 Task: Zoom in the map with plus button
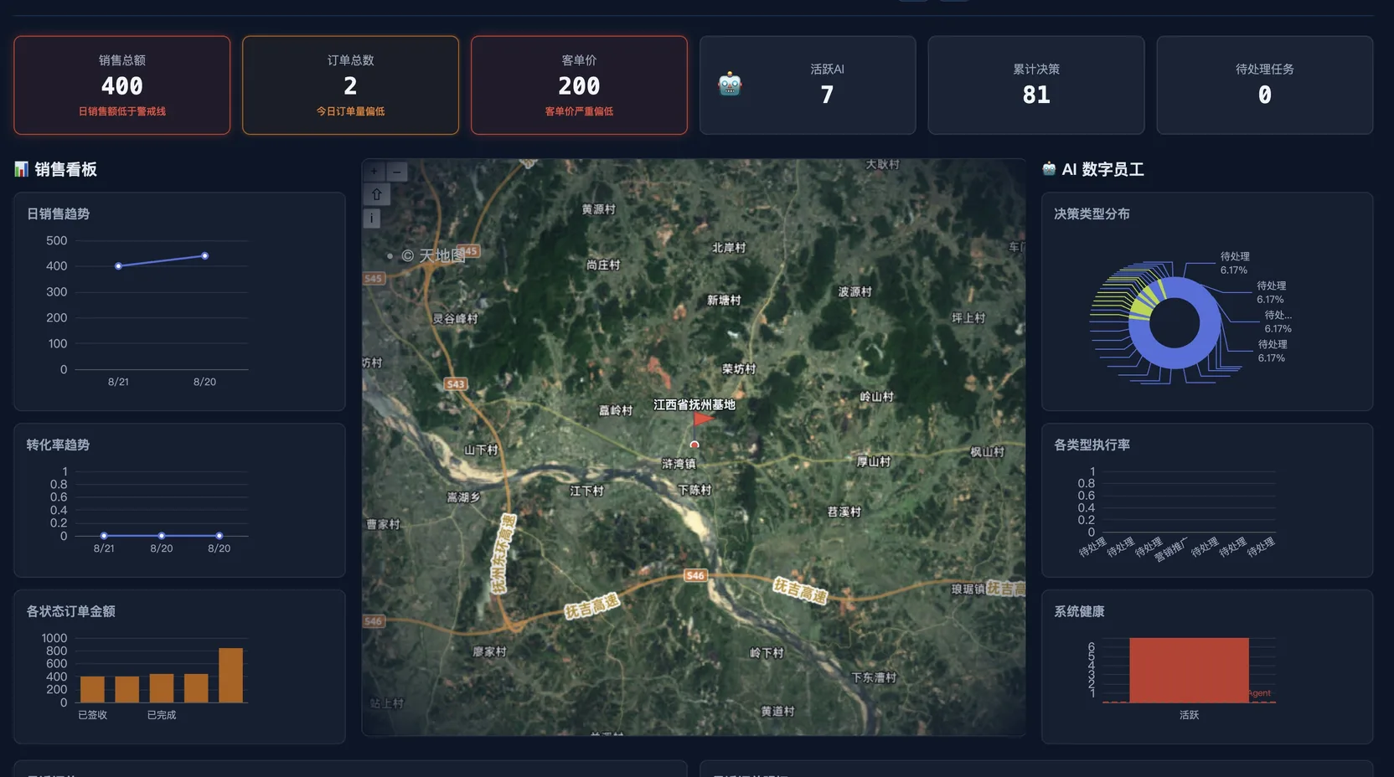374,172
